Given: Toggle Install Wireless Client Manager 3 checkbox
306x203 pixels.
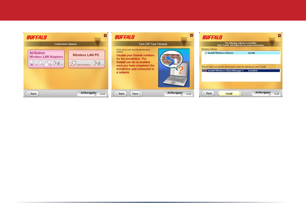Looking at the screenshot, I should tap(203, 71).
